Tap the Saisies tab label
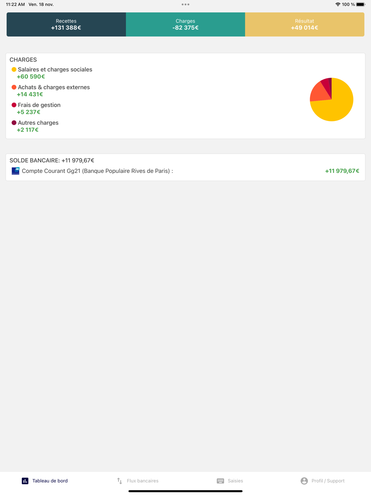Viewport: 371px width, 495px height. click(235, 481)
